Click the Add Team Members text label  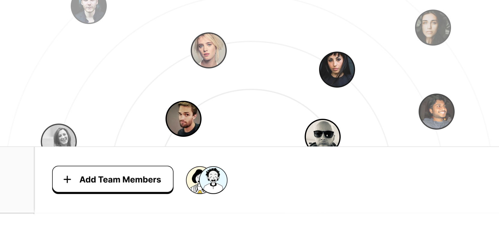click(120, 179)
